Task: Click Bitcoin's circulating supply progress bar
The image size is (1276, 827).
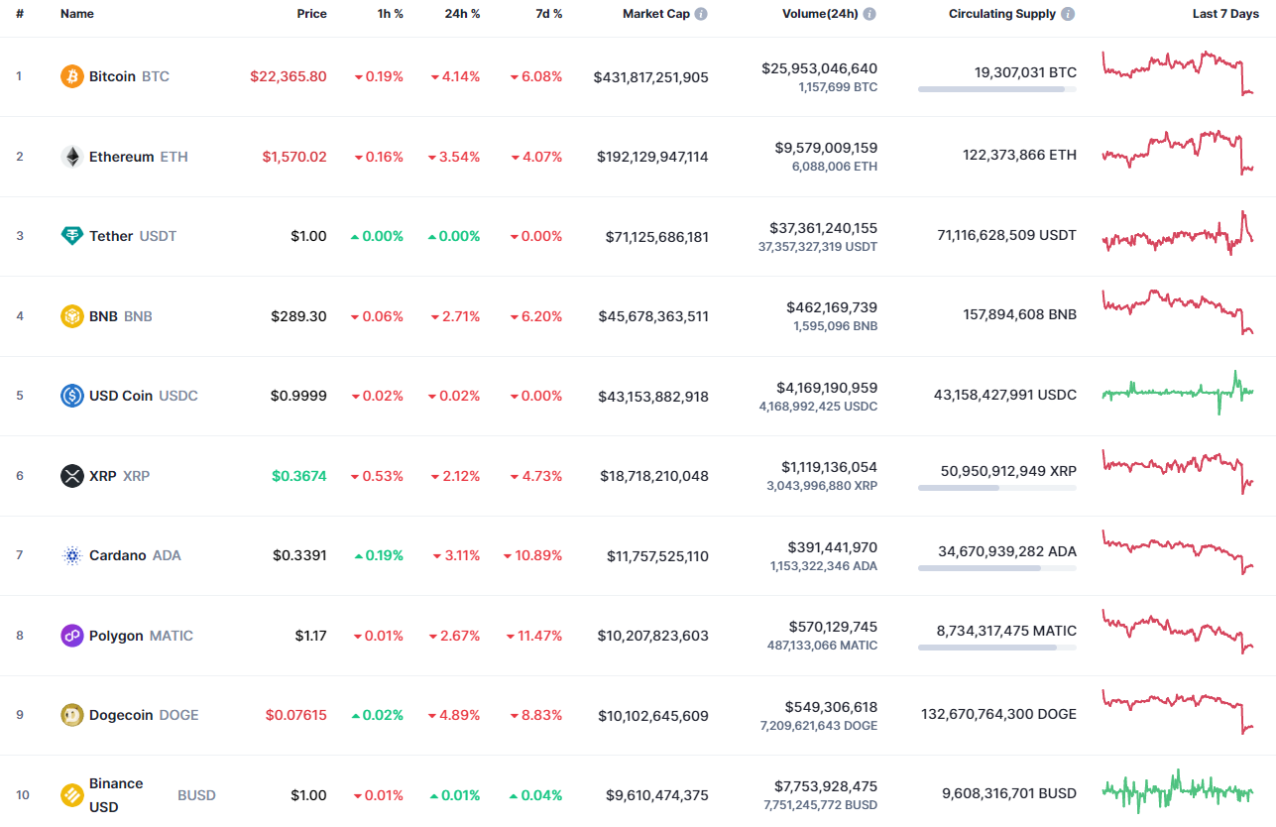Action: [996, 90]
